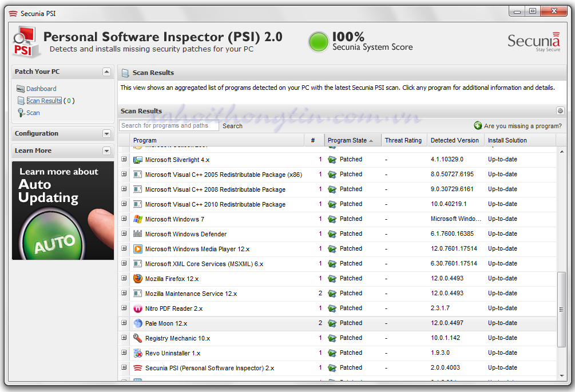Click the Microsoft XML Core Services icon
Viewport: 575px width, 392px height.
(x=137, y=264)
